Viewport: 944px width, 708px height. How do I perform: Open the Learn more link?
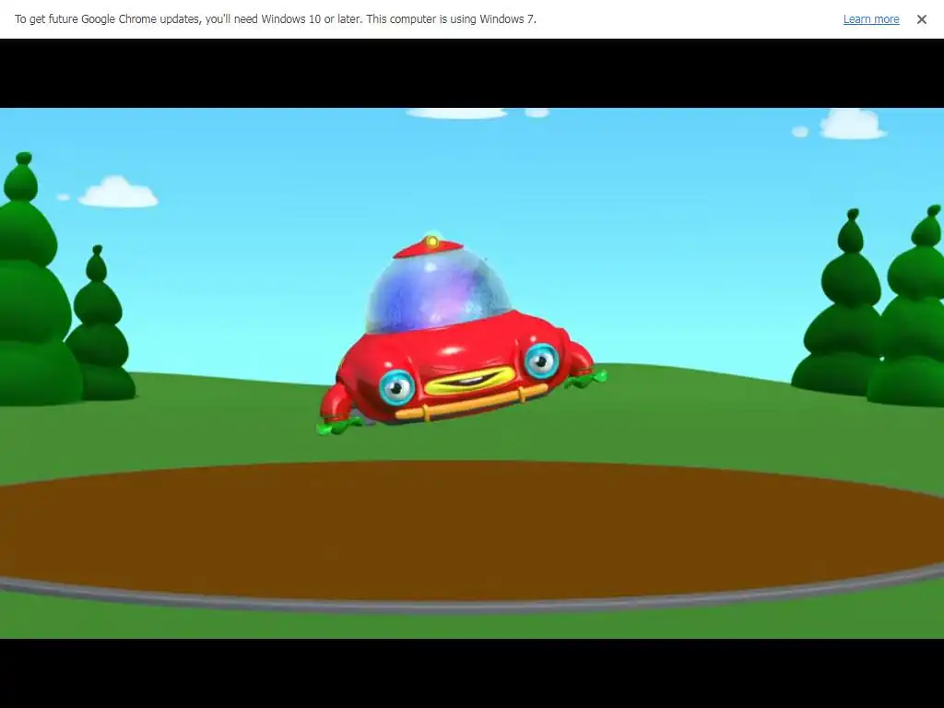point(870,19)
